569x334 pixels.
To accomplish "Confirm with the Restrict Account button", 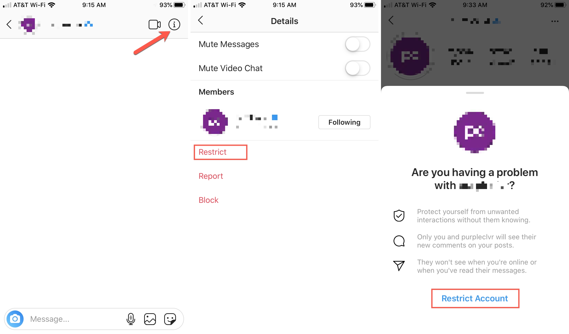I will (x=475, y=298).
